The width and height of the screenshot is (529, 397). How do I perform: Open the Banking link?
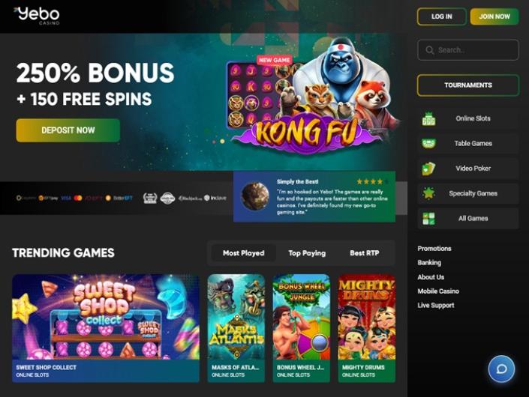point(429,263)
